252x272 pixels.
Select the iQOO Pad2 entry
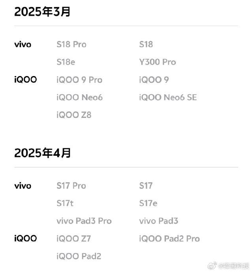coord(79,256)
